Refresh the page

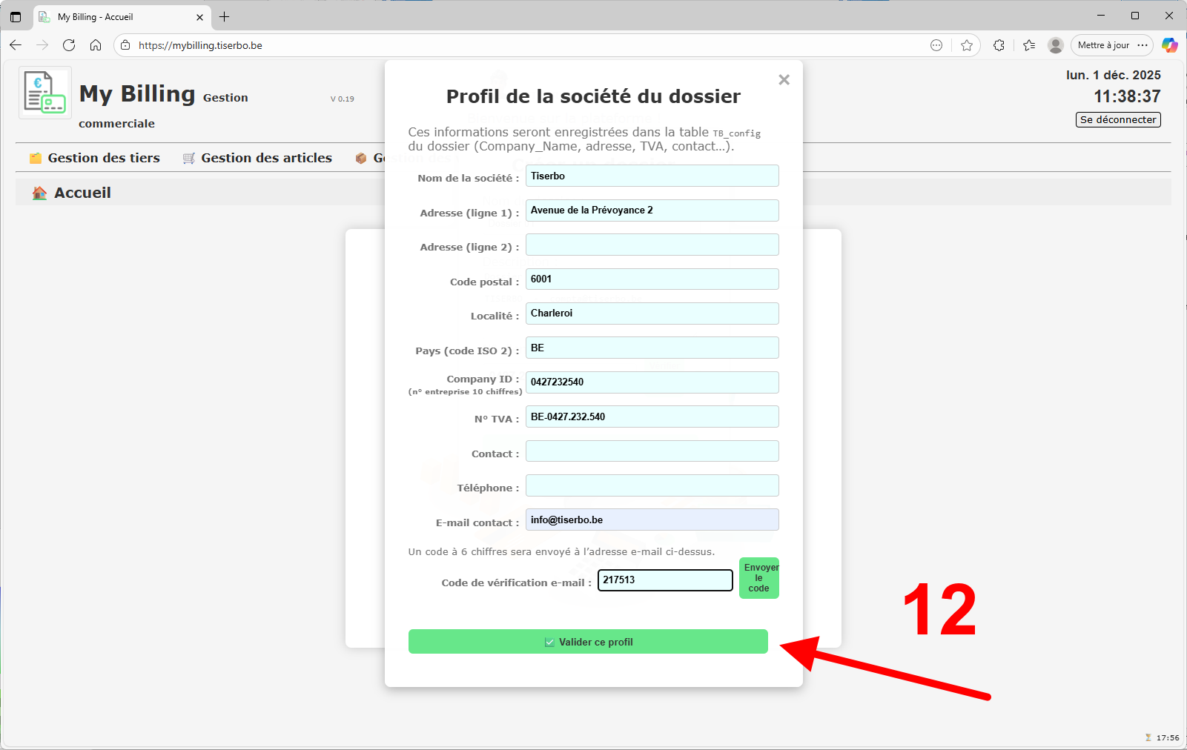69,45
